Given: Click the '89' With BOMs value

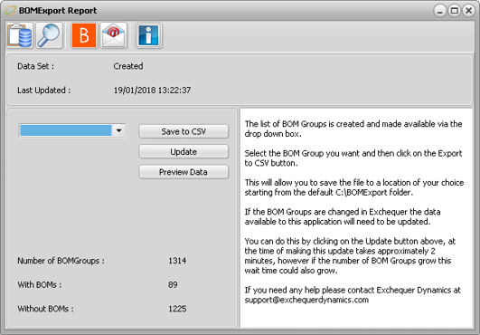Looking at the screenshot, I should point(173,284).
